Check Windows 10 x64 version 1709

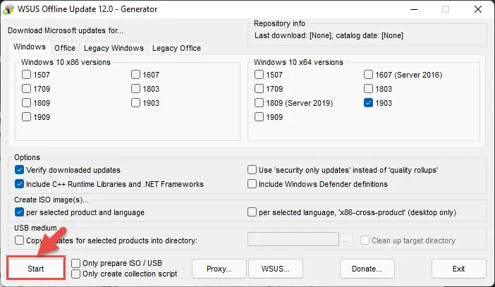(x=259, y=89)
